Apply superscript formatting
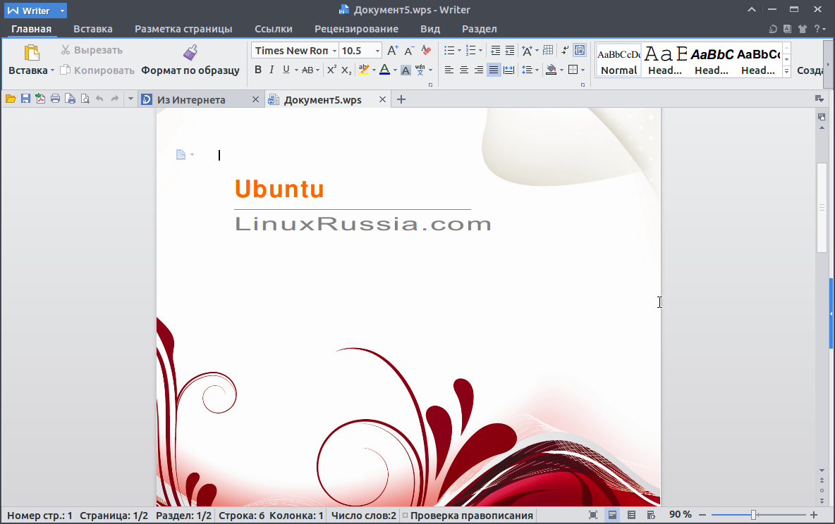Screen dimensions: 835x524 (331, 70)
